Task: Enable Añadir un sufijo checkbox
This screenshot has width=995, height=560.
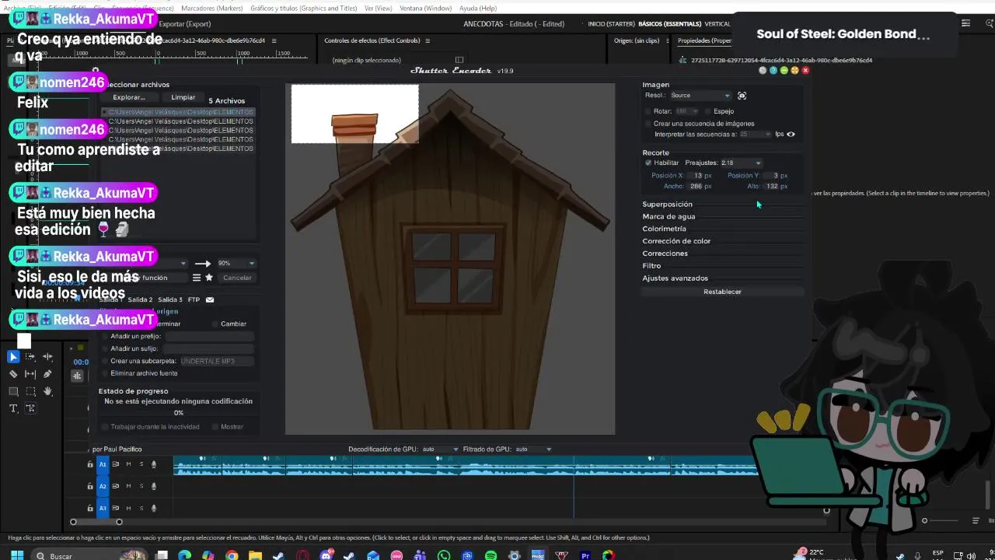Action: (x=106, y=348)
